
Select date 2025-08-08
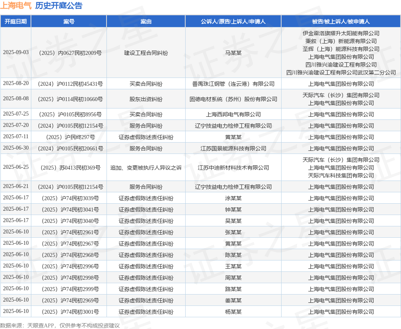point(16,99)
